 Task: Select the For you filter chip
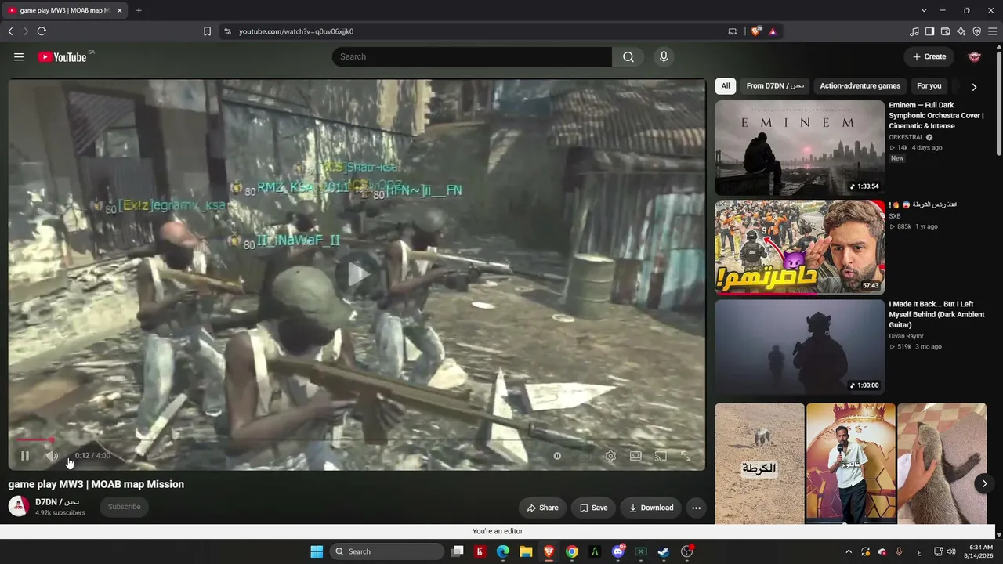(929, 86)
